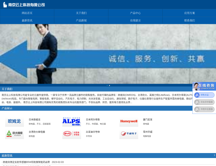
Task: Open the 厦门宏发 product link
Action: 148,120
